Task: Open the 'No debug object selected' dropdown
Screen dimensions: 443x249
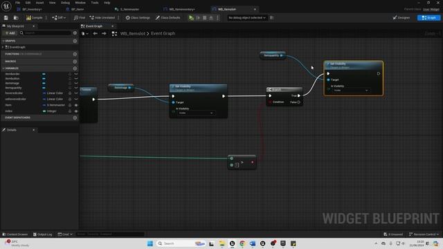Action: coord(247,18)
